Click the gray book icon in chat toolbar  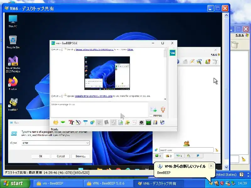pos(106,123)
